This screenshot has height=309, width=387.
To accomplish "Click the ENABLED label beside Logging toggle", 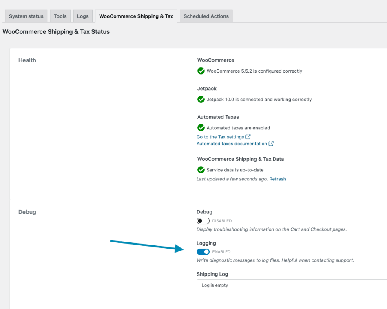I will [221, 252].
